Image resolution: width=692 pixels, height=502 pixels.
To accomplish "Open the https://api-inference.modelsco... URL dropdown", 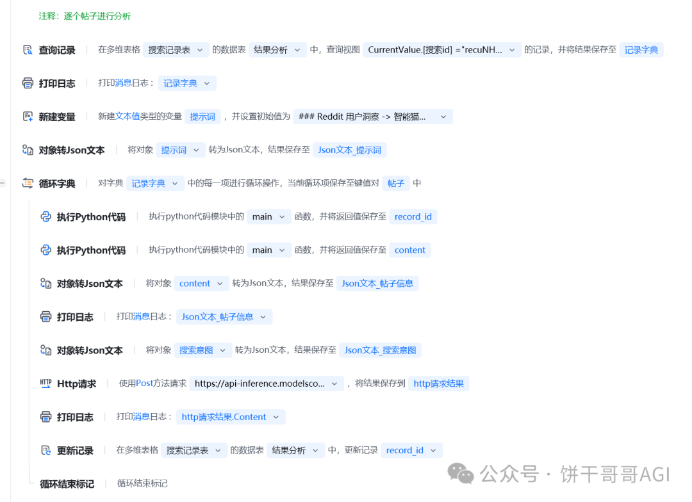I will coord(266,384).
